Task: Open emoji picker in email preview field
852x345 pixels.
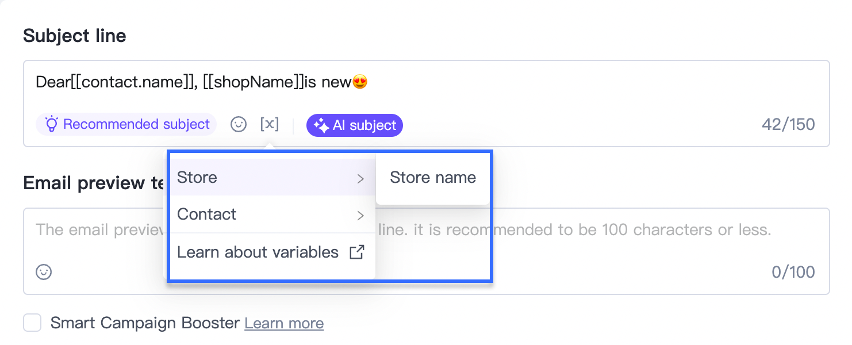Action: coord(44,271)
